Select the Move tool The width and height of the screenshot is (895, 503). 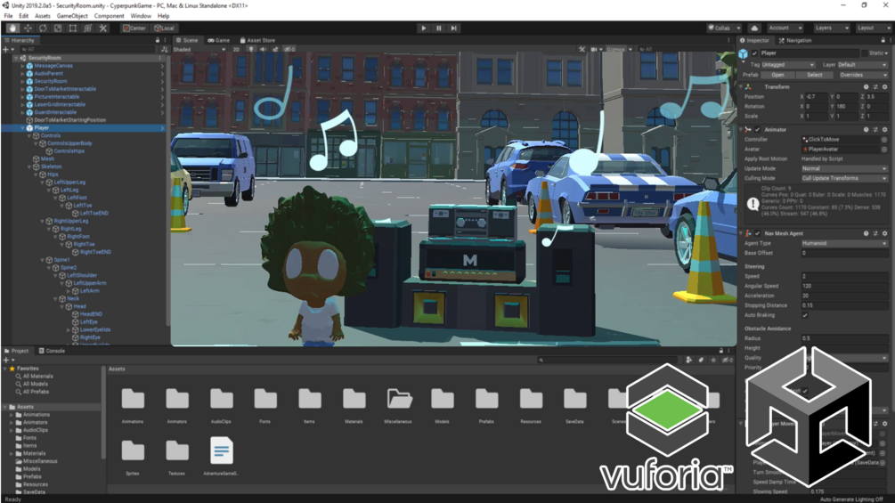tap(28, 28)
